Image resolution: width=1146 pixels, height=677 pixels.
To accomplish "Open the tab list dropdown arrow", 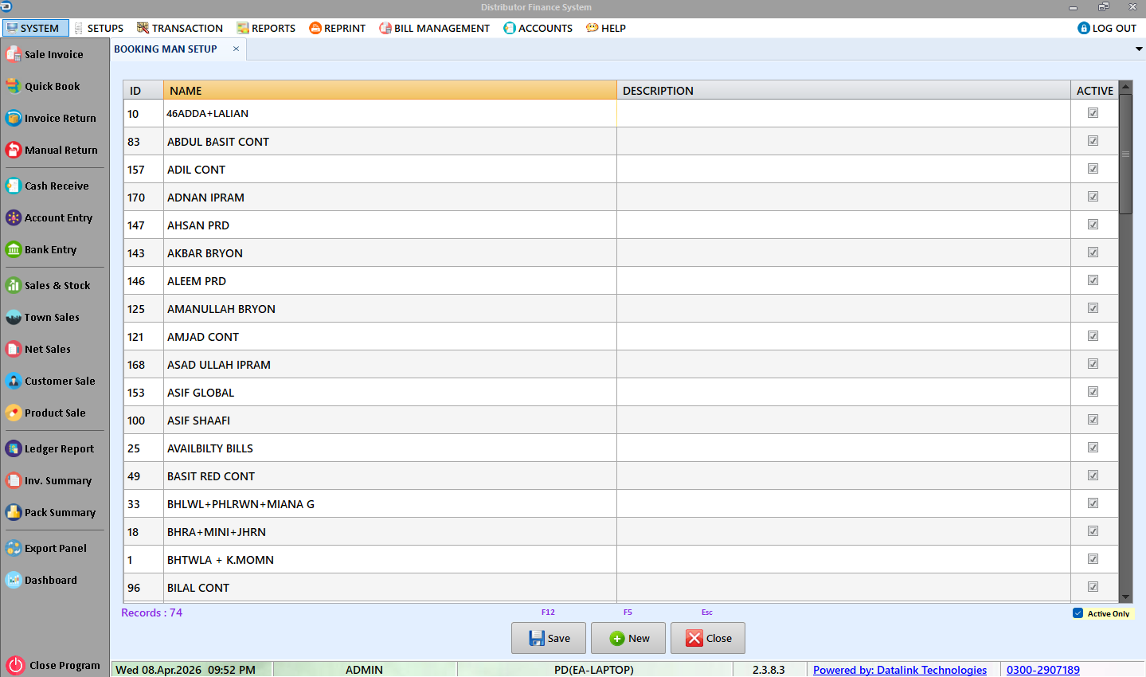I will pyautogui.click(x=1139, y=49).
